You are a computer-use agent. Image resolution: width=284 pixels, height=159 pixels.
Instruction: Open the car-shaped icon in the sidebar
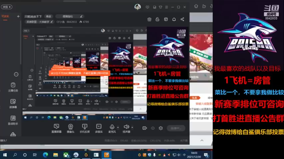pyautogui.click(x=13, y=135)
